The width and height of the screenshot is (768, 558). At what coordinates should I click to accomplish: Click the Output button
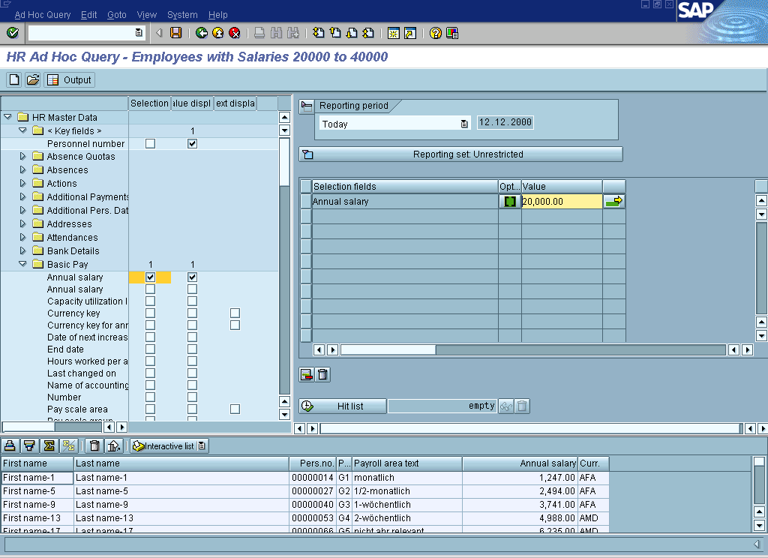(70, 79)
